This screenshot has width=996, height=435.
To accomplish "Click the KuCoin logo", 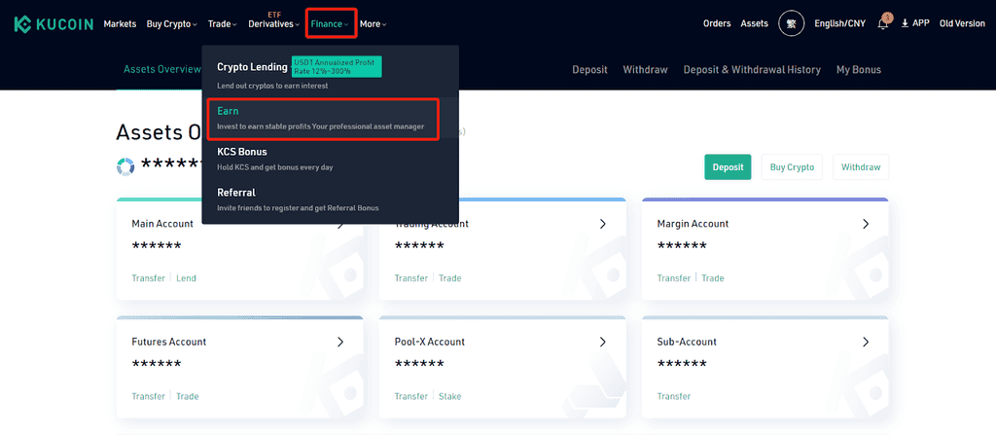I will [x=54, y=24].
